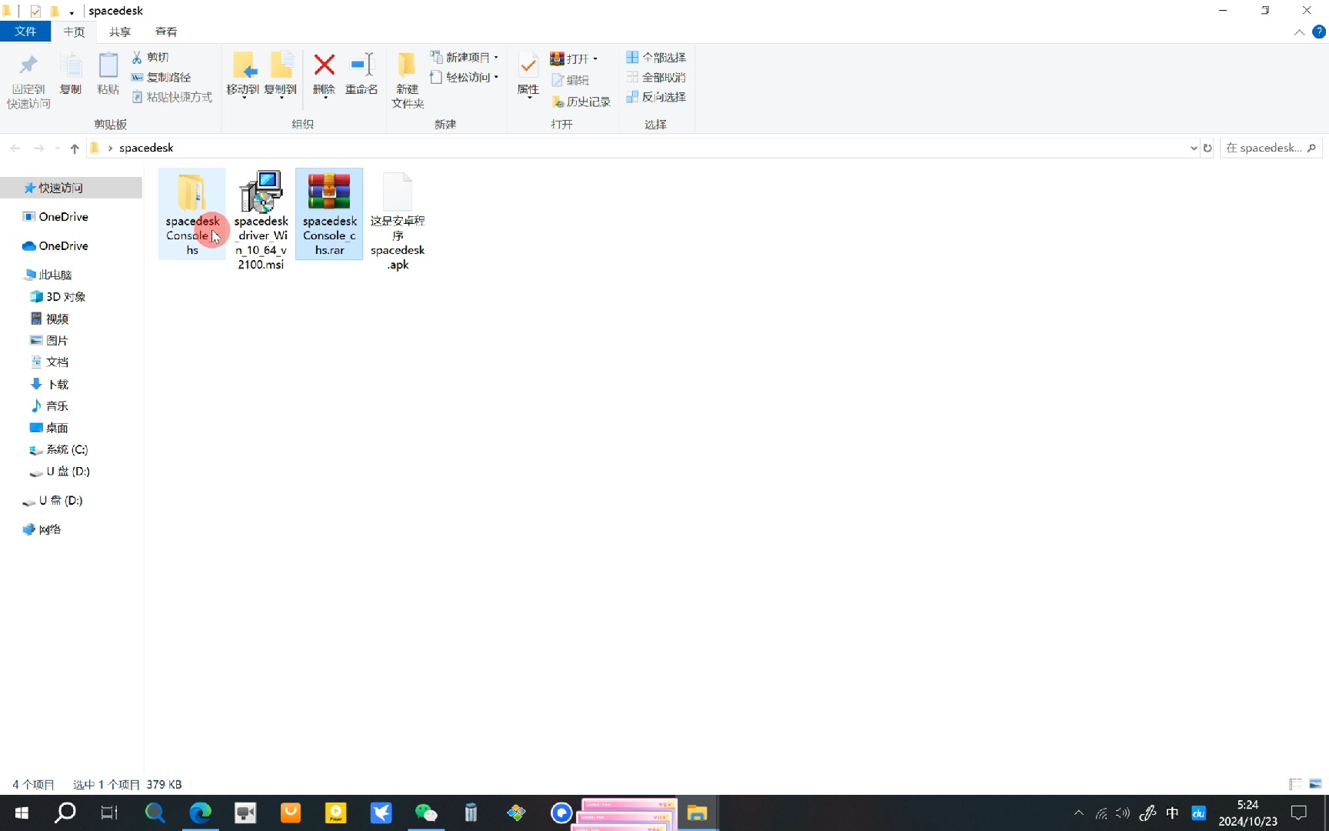Expand the address bar history dropdown
The height and width of the screenshot is (831, 1329).
(1193, 148)
